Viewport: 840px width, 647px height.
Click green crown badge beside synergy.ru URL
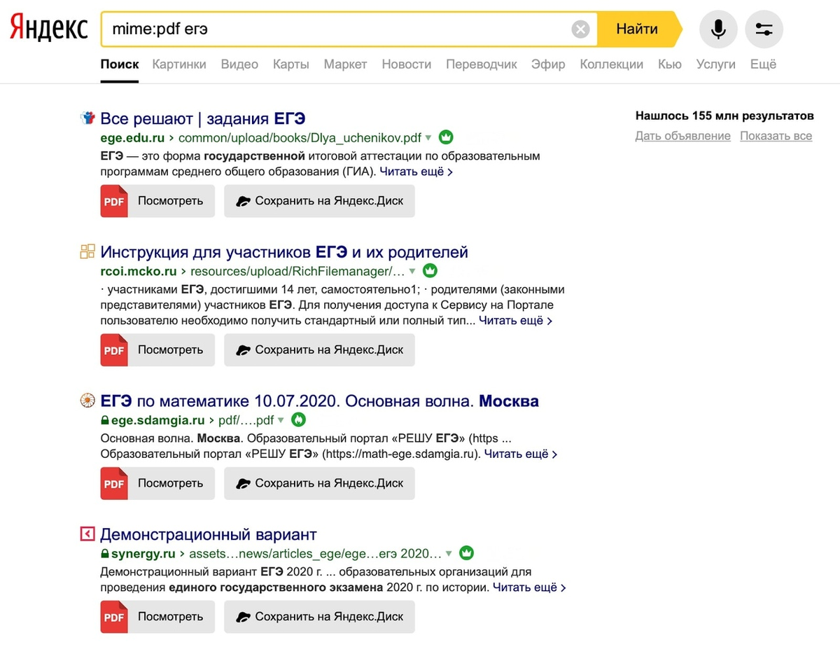tap(467, 553)
